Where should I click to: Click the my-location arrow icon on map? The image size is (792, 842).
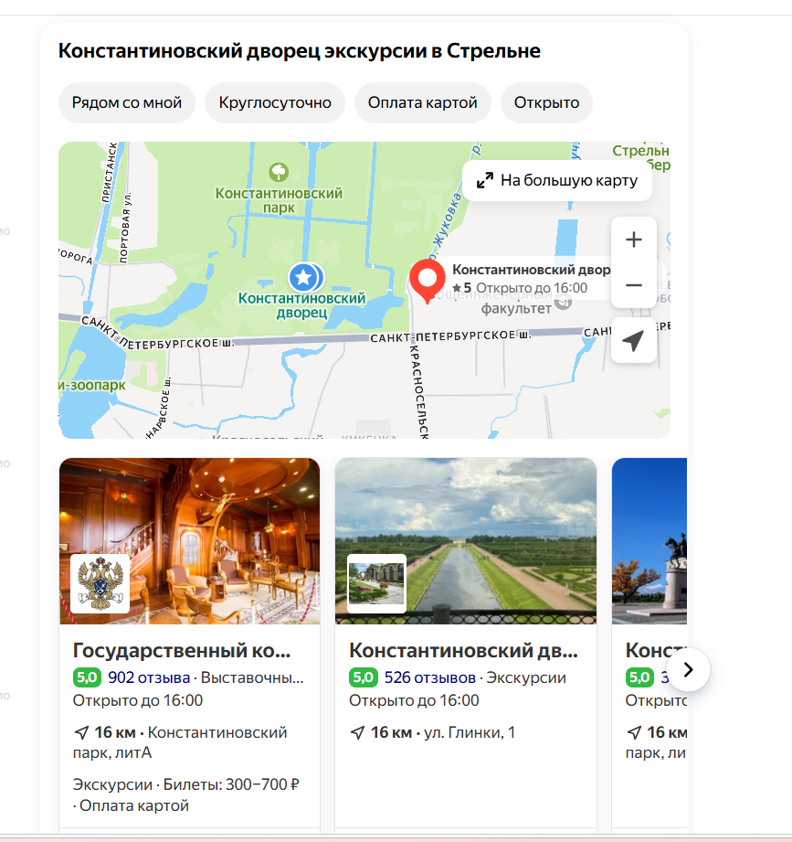tap(633, 341)
